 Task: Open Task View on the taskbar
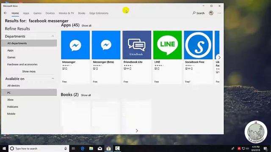point(73,148)
